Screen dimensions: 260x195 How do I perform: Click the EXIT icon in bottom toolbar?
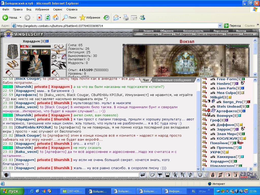click(235, 175)
